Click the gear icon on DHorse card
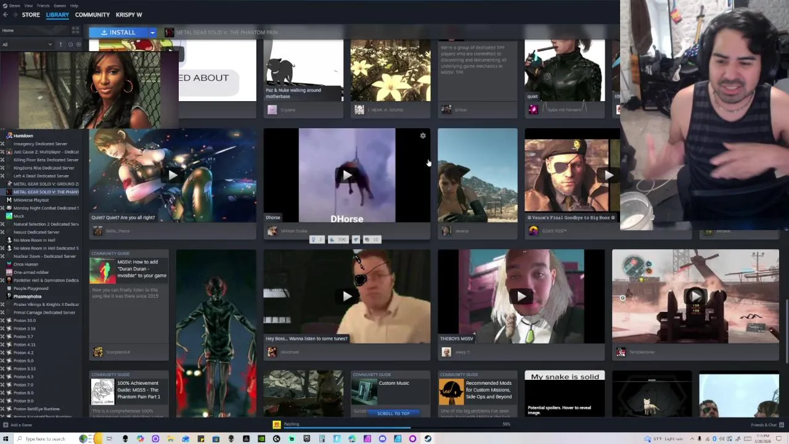 pyautogui.click(x=423, y=136)
